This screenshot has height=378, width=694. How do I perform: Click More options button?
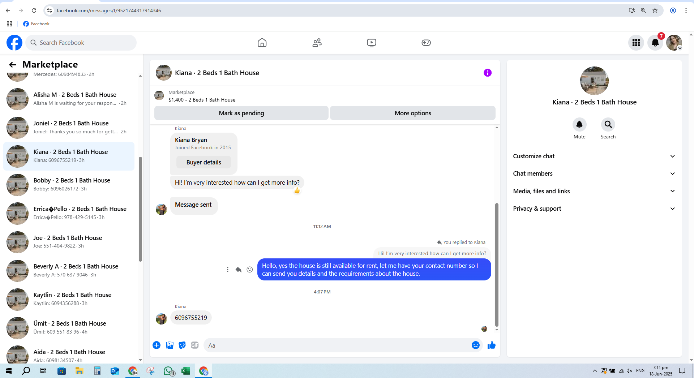coord(413,113)
